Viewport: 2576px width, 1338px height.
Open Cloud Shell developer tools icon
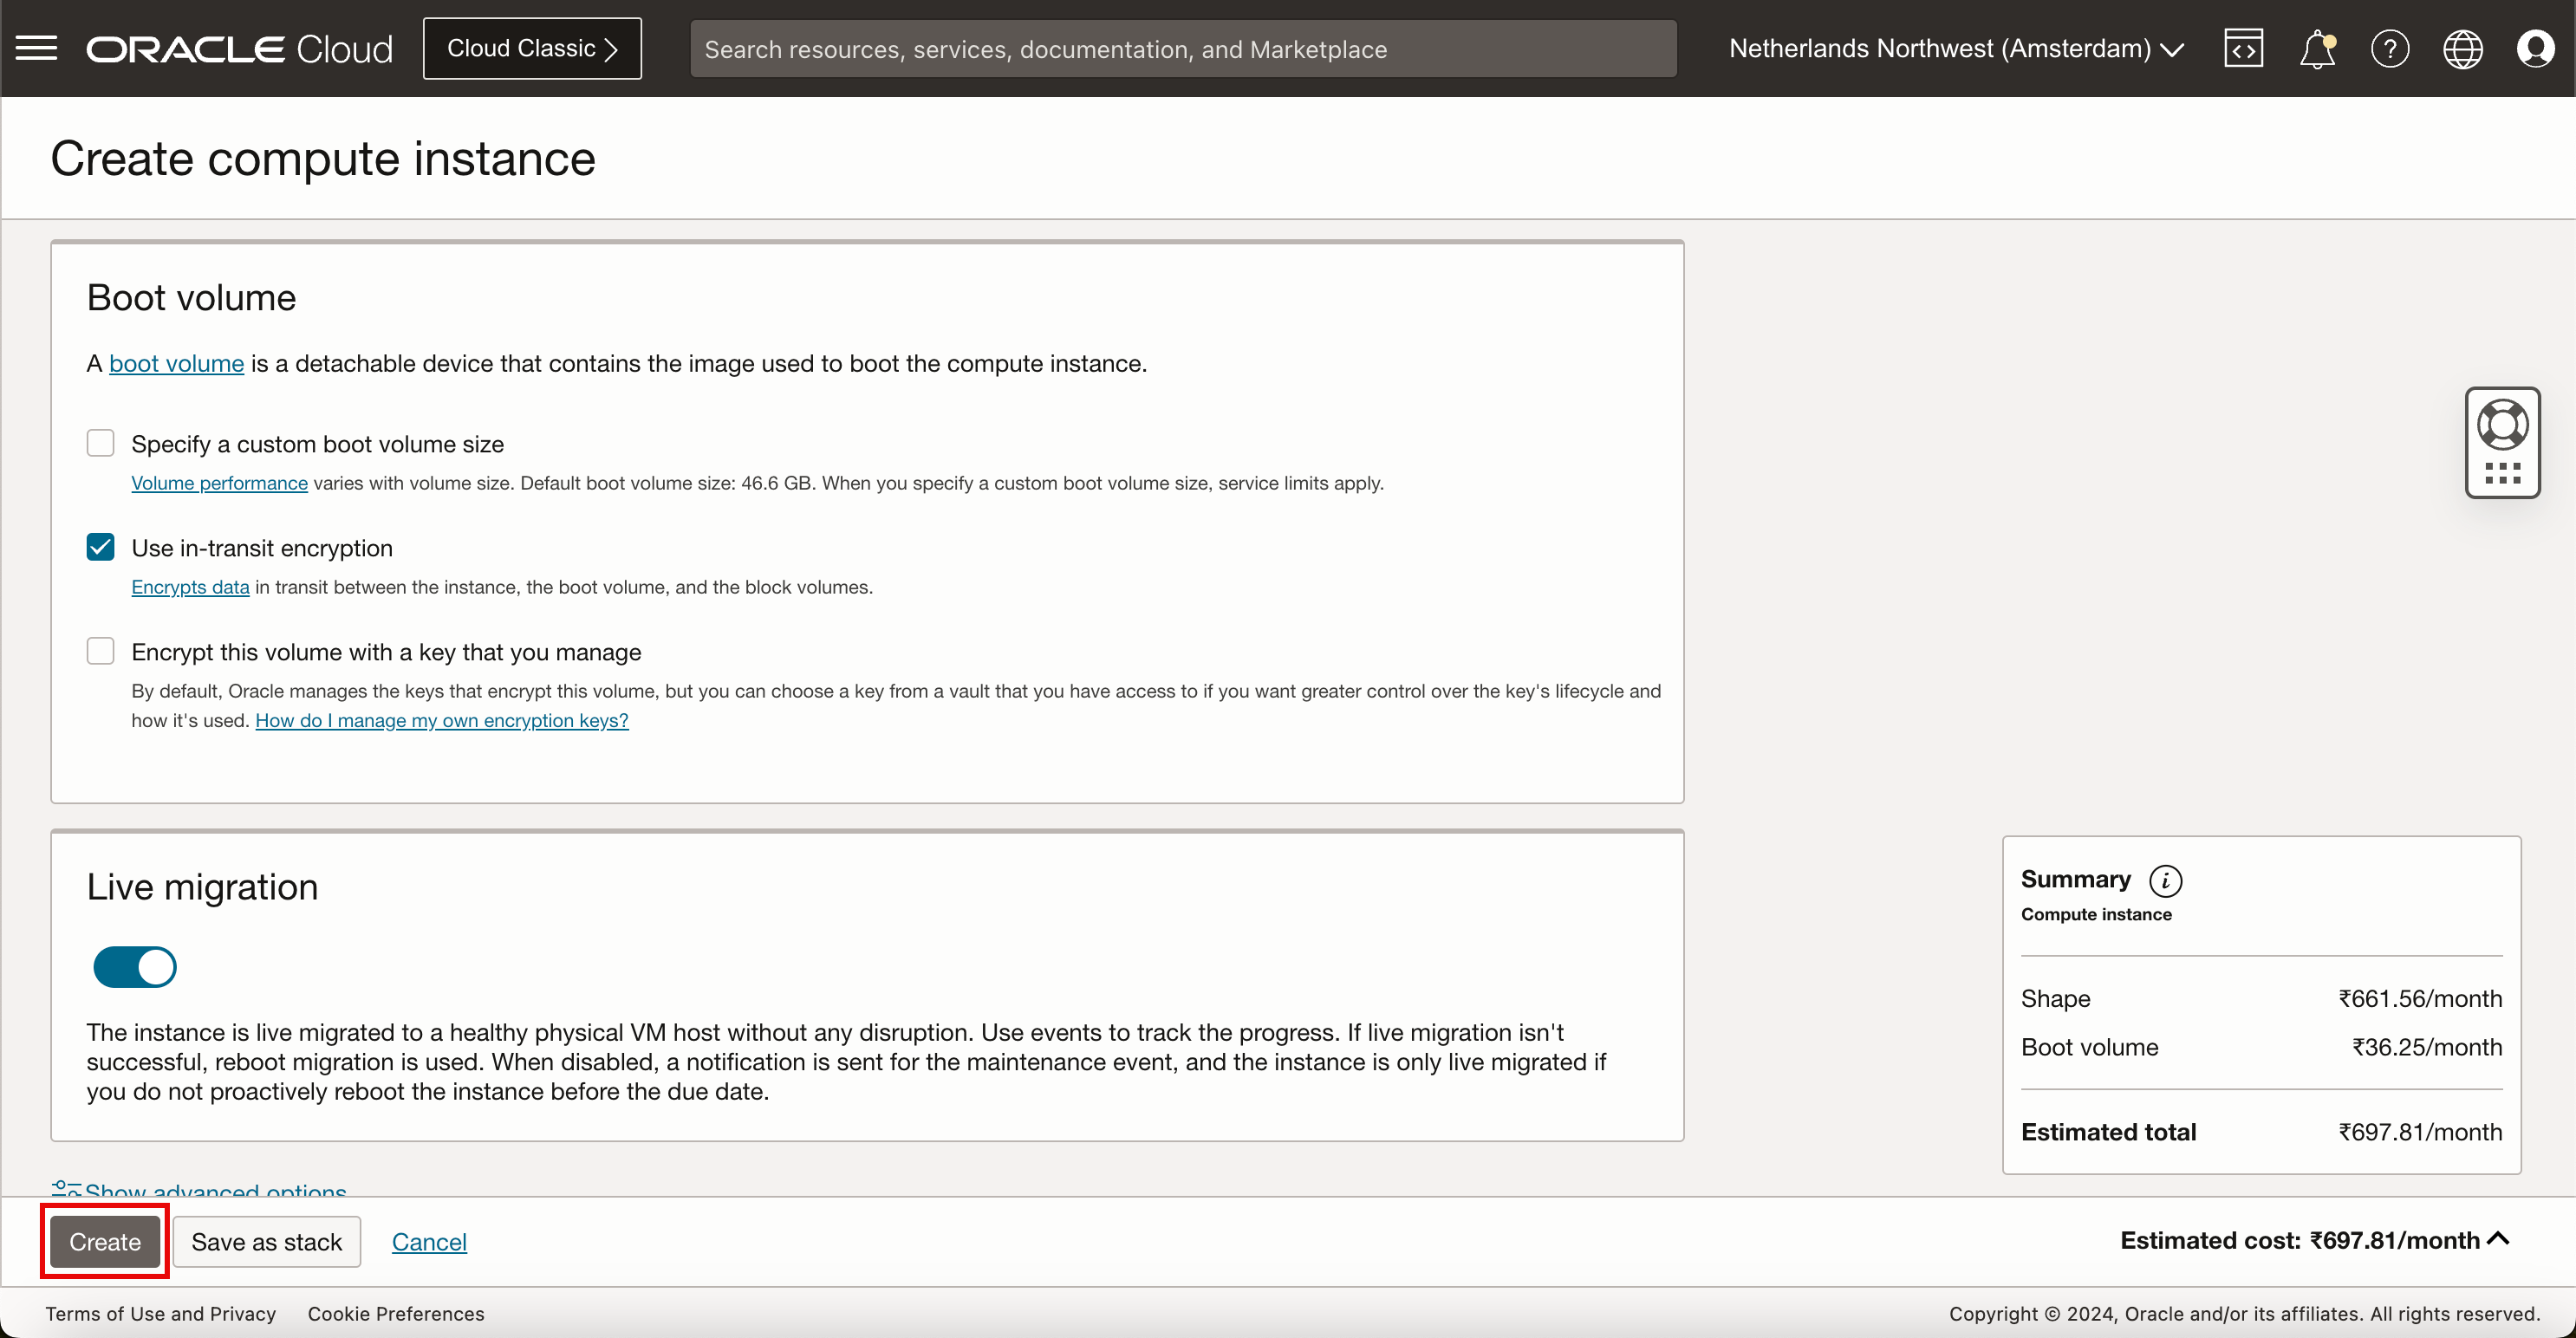point(2243,48)
